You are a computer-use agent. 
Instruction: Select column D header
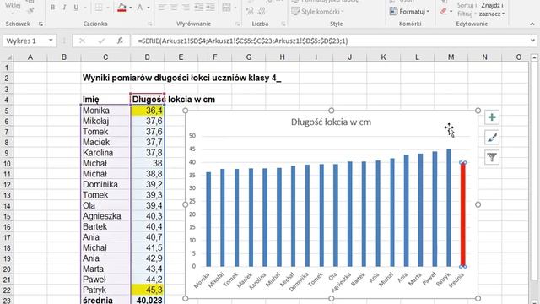pos(147,57)
